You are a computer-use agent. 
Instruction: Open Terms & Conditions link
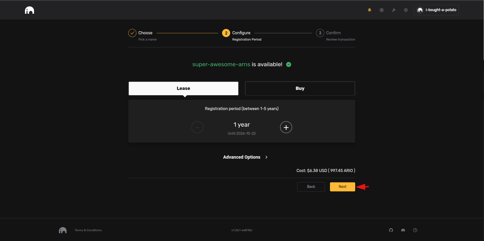(x=88, y=230)
